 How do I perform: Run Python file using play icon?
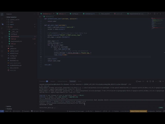(150, 14)
